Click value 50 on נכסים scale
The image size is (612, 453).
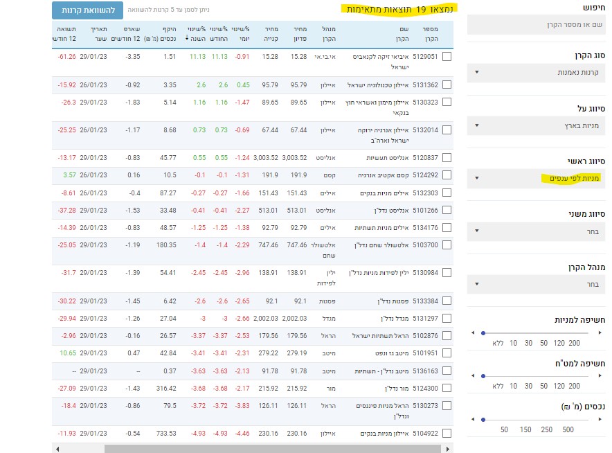pos(504,430)
